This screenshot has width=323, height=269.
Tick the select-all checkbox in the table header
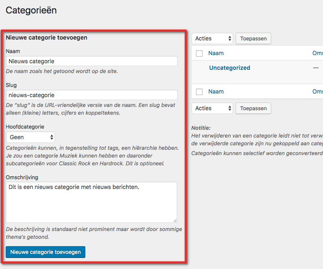pyautogui.click(x=199, y=53)
